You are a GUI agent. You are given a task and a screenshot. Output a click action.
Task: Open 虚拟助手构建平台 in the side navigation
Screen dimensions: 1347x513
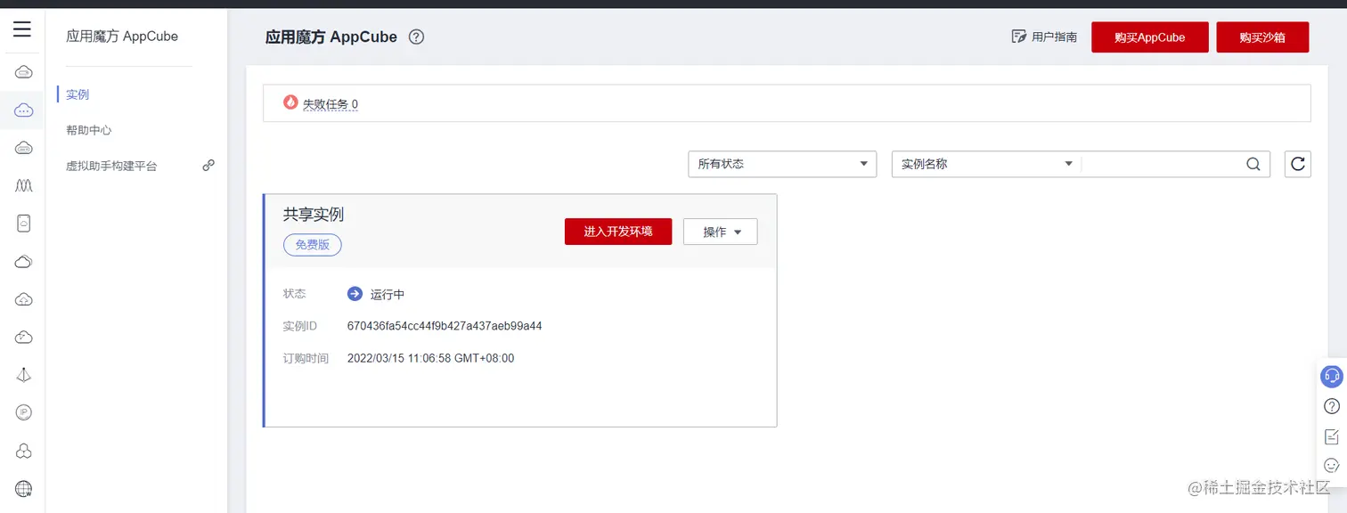click(x=111, y=166)
